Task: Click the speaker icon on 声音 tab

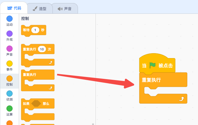Action: point(60,9)
